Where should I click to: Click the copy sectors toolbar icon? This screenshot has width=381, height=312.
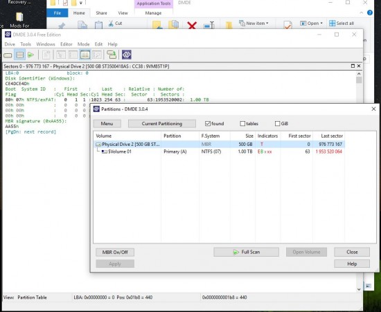(112, 55)
